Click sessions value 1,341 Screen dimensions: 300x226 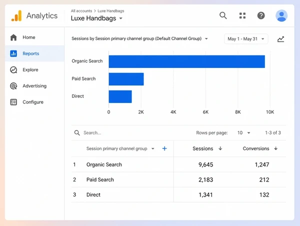coord(205,195)
